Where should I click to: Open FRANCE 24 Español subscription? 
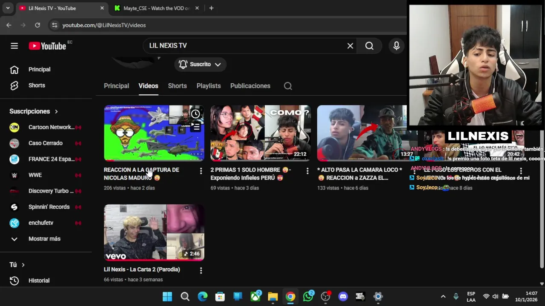click(46, 159)
